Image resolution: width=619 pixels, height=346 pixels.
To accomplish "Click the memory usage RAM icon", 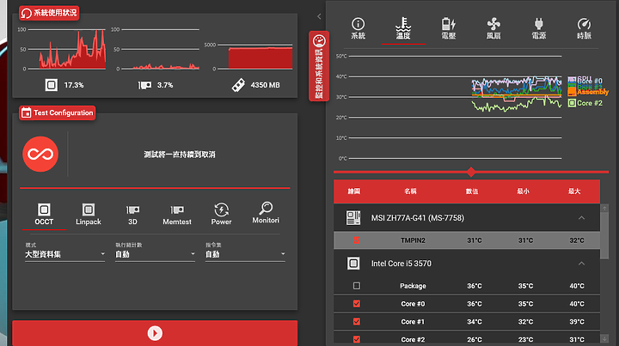I will [238, 85].
